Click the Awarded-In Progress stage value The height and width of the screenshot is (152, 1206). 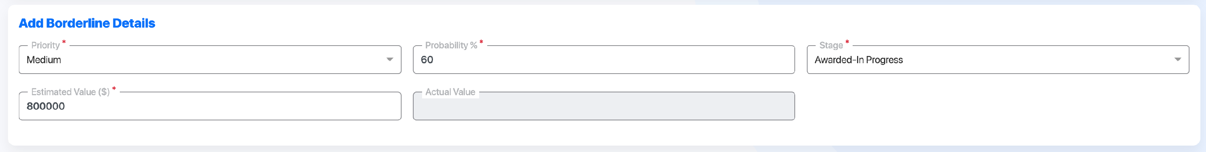[858, 60]
